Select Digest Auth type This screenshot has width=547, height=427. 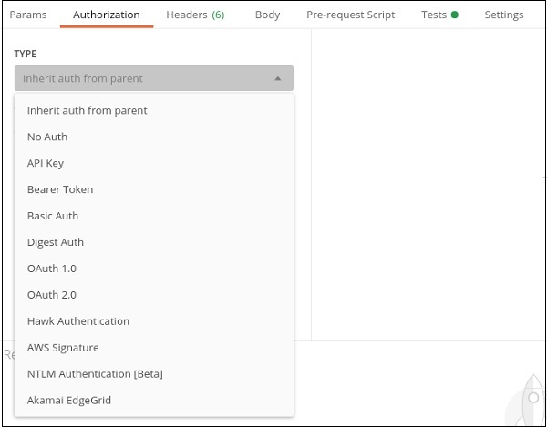tap(56, 242)
